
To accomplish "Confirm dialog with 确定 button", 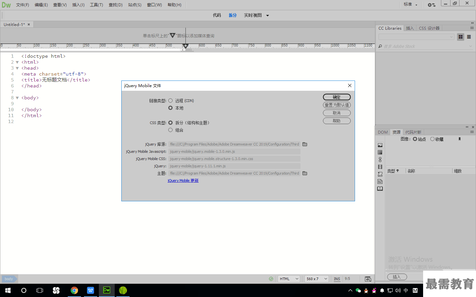I will [337, 97].
